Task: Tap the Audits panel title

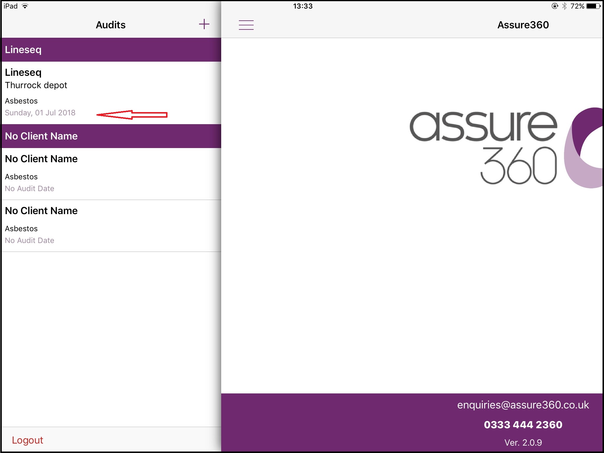Action: click(111, 25)
